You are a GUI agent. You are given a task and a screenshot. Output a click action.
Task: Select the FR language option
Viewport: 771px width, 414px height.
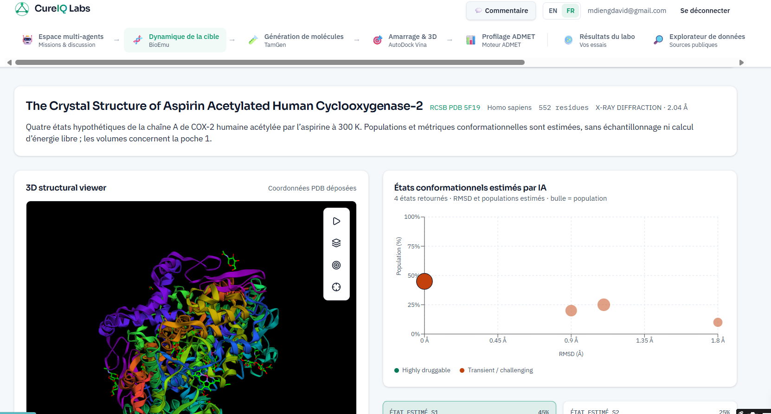tap(571, 11)
